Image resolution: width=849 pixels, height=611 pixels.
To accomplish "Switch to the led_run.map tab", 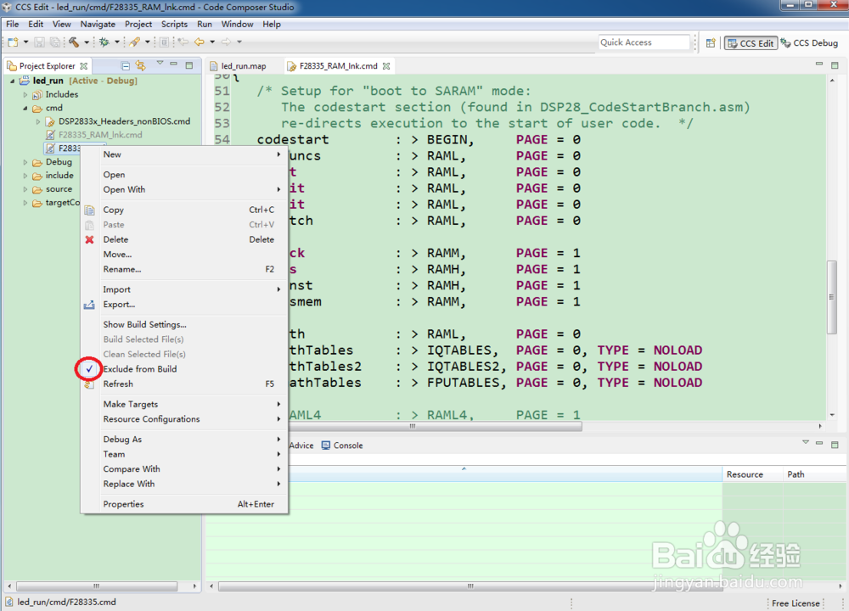I will (243, 66).
